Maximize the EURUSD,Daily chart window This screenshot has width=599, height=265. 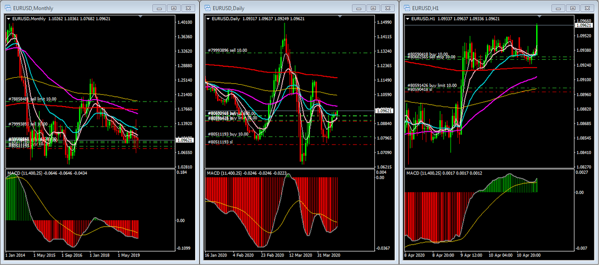tap(374, 8)
